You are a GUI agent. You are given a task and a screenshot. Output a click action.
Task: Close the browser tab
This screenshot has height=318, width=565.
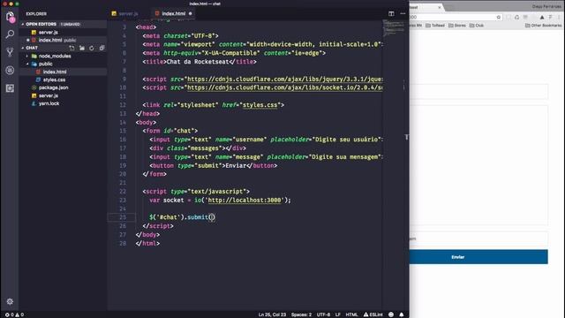pos(440,7)
